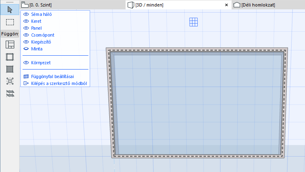Click the floor plan icon on first tab

point(25,4)
